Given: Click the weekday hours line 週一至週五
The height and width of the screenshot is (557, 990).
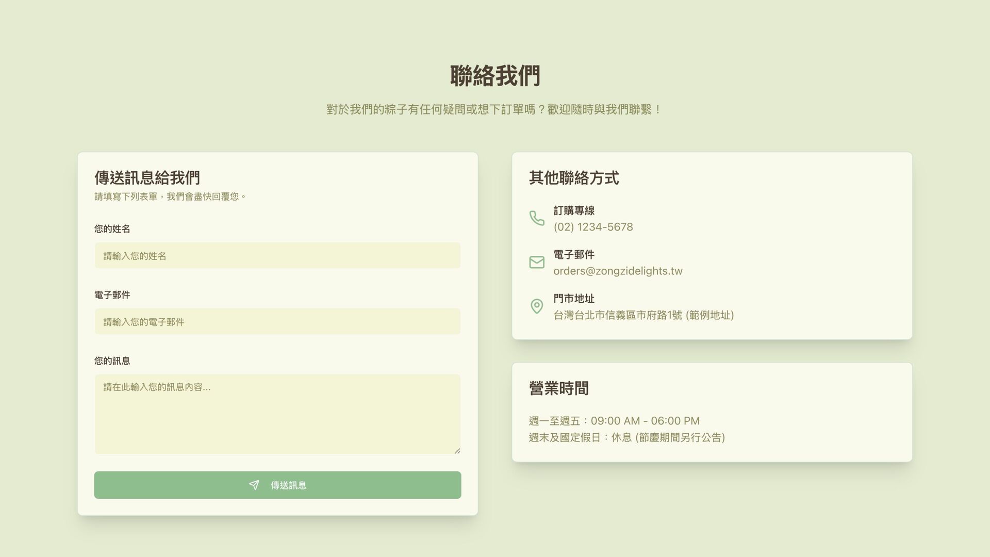Looking at the screenshot, I should [614, 421].
